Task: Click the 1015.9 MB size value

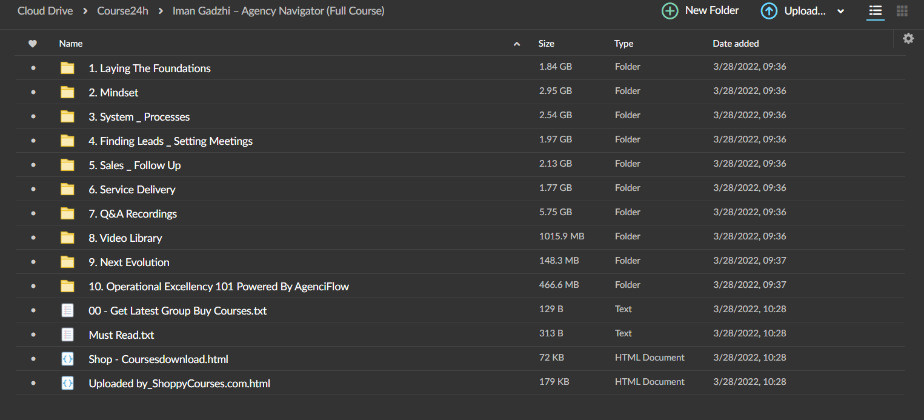Action: [x=562, y=236]
